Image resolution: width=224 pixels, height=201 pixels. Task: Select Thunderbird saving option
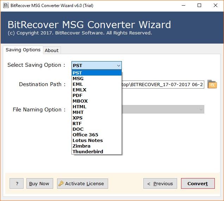coord(97,151)
